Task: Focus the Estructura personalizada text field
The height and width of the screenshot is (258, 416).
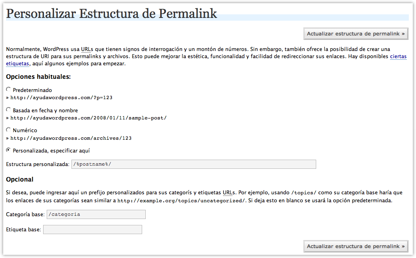Action: point(194,164)
